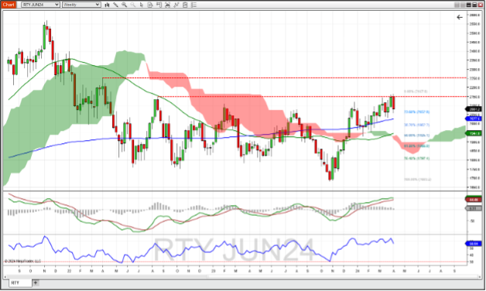This screenshot has height=291, width=486.
Task: Click the 100.00% Fibonacci level label
Action: coord(417,180)
